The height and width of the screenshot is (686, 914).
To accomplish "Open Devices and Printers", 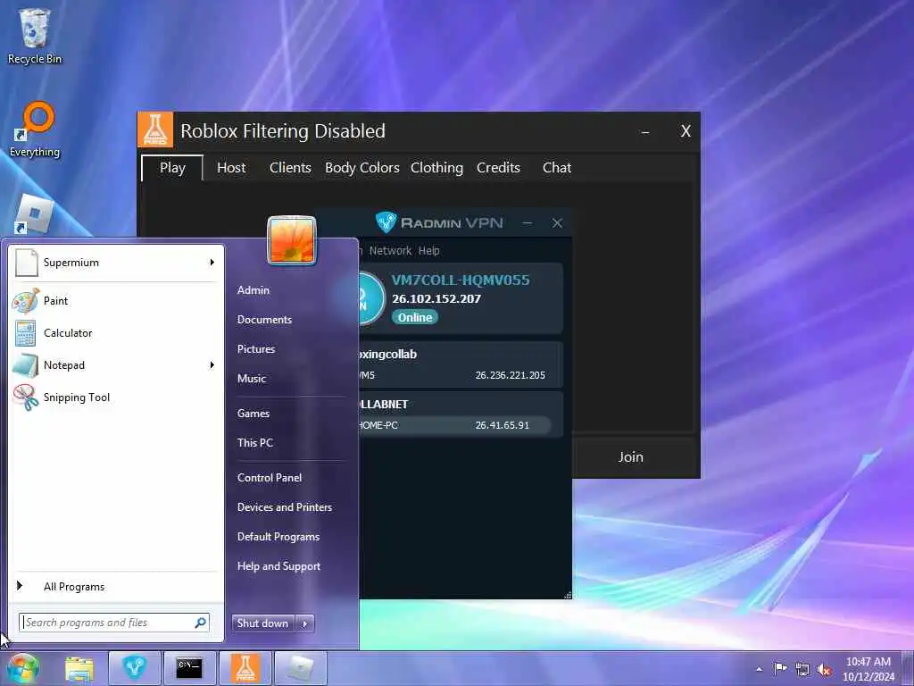I will (x=285, y=507).
